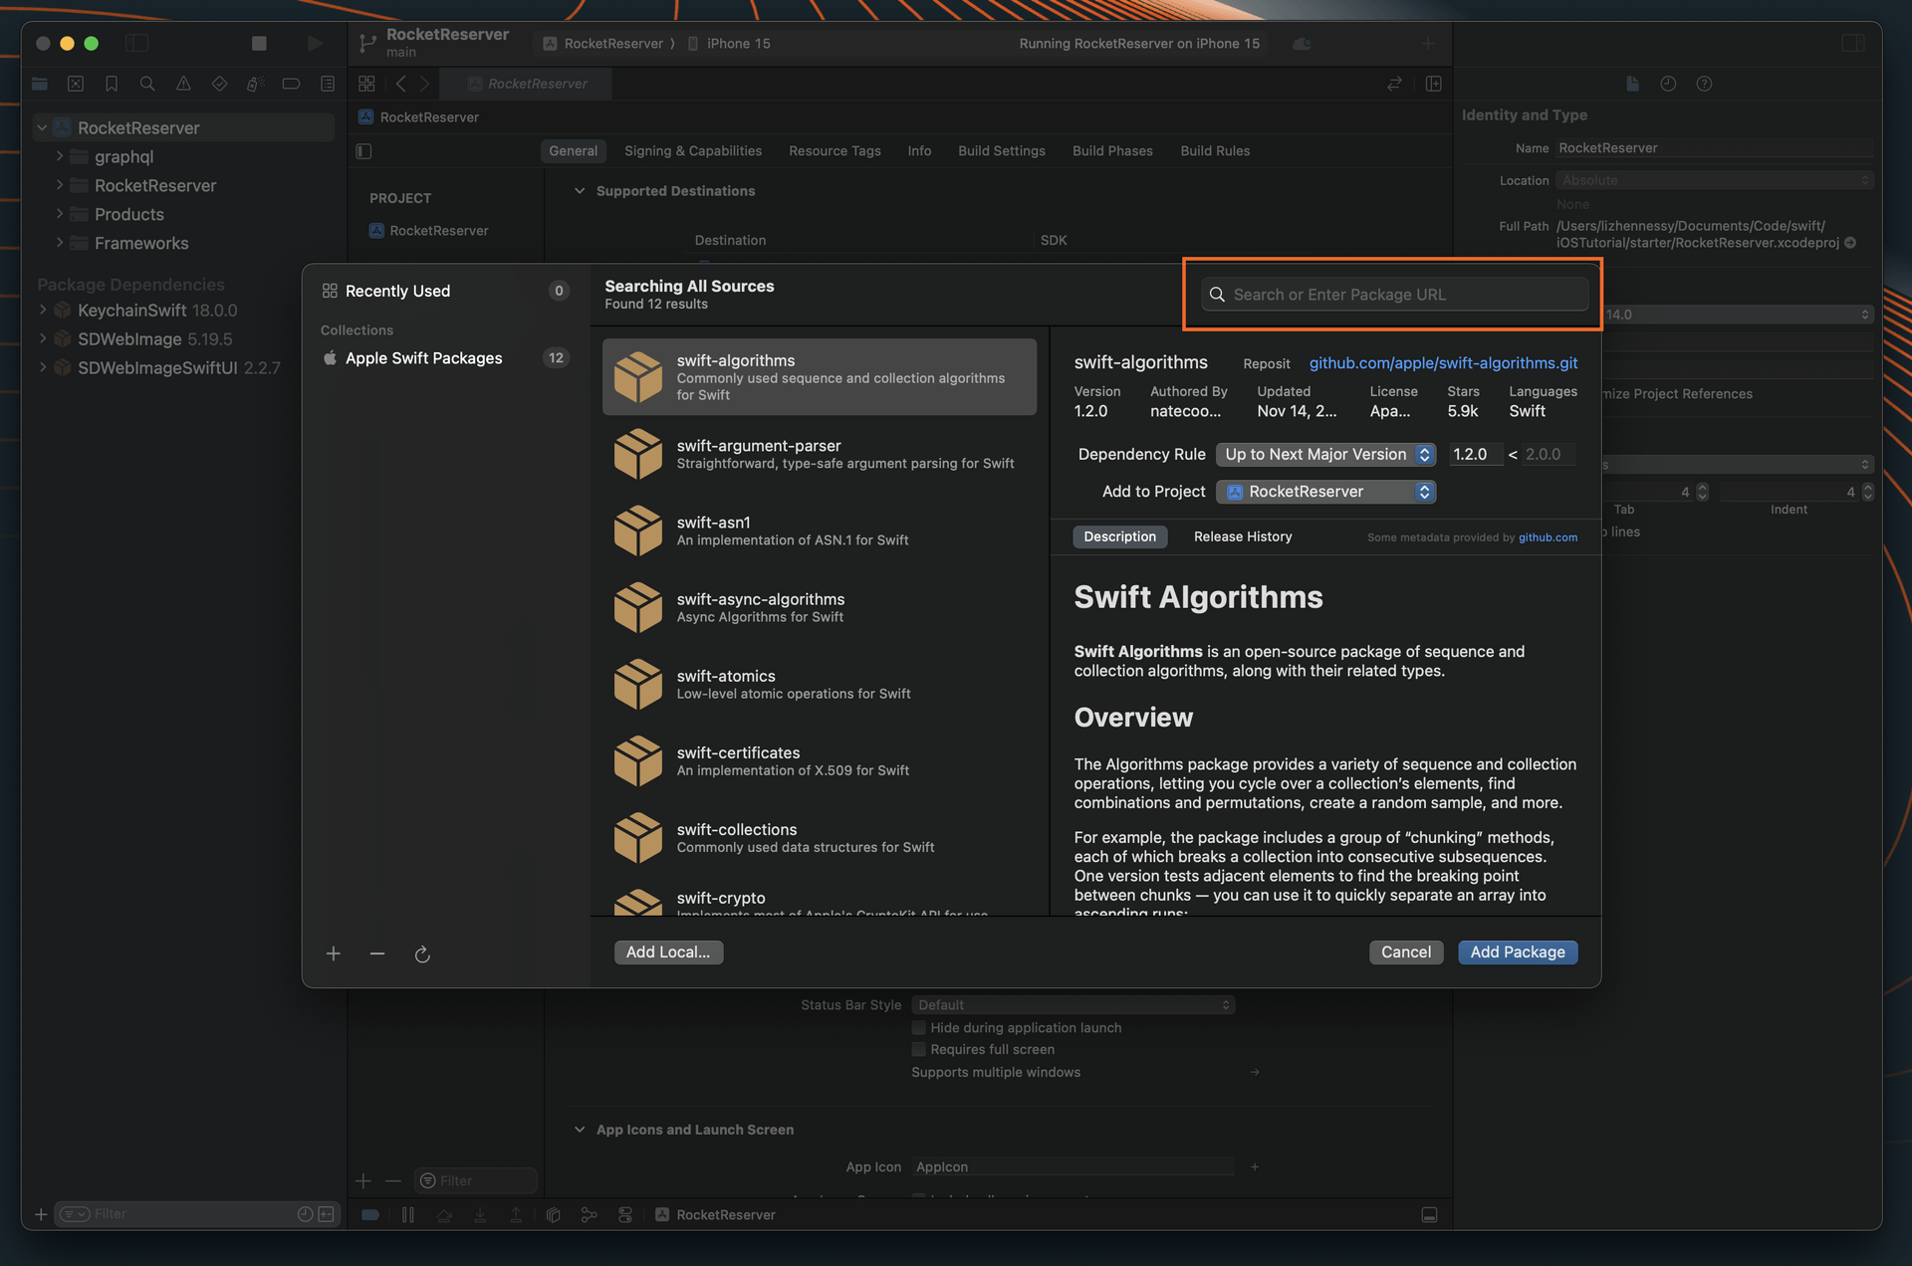
Task: Click the Add Package button
Action: pos(1517,951)
